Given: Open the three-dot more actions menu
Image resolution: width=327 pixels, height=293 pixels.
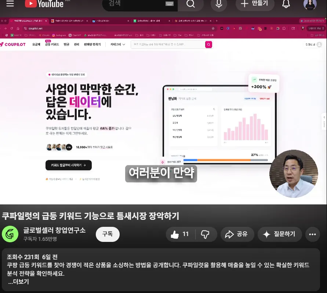Looking at the screenshot, I should (x=312, y=234).
